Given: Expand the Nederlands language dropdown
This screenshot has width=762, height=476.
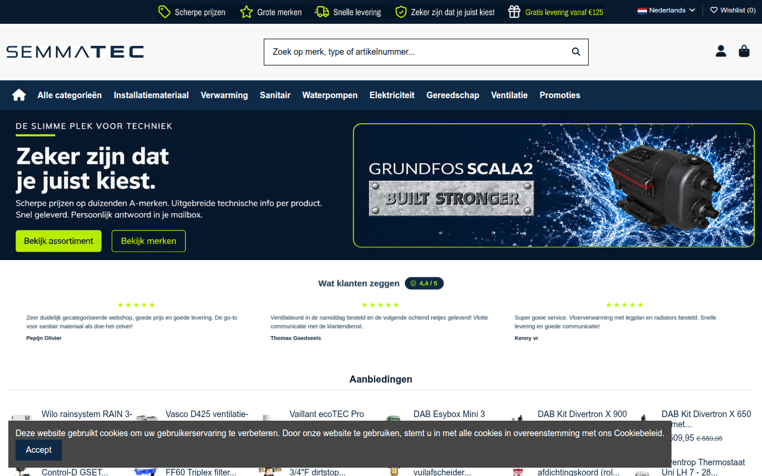Looking at the screenshot, I should [666, 10].
